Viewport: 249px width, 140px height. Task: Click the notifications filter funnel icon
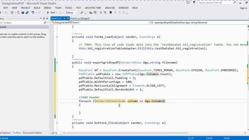194,3
